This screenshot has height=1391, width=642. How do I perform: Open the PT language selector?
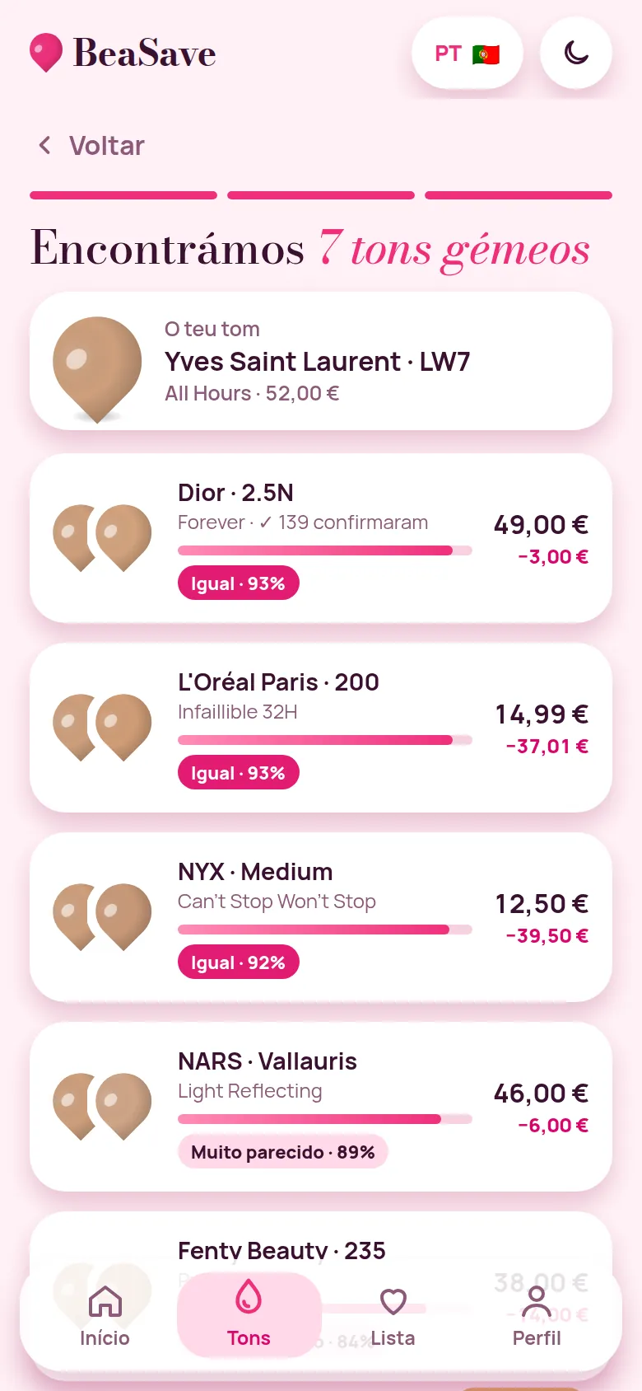point(467,54)
